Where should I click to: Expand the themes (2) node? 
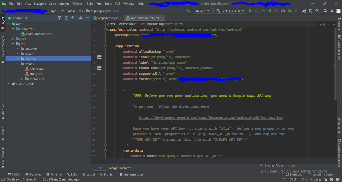(22, 79)
